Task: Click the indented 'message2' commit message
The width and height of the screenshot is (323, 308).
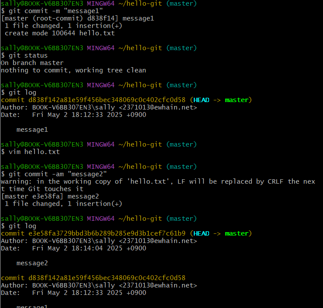Action: pos(32,263)
